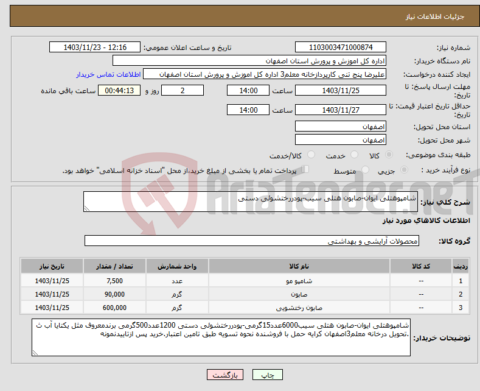Click the شامپو مو product name cell
Screen dimensions: 480x391
(299, 281)
